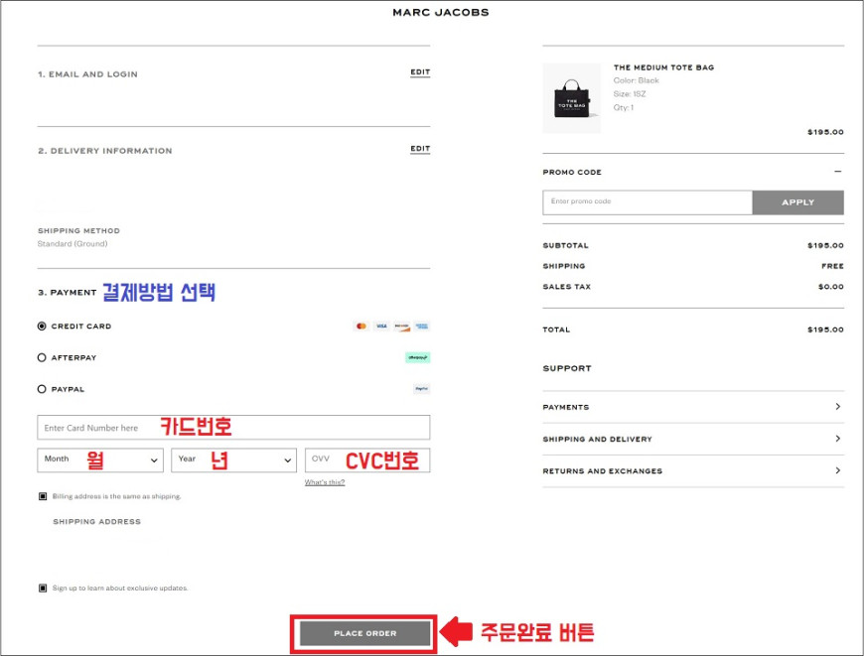Toggle billing address same as shipping checkbox

click(43, 496)
